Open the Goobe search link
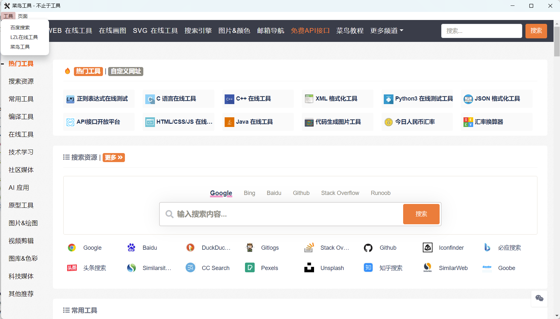The image size is (560, 319). click(506, 268)
